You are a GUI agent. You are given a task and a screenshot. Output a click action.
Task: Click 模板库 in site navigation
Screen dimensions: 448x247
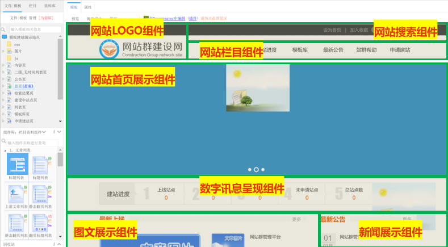pos(300,50)
